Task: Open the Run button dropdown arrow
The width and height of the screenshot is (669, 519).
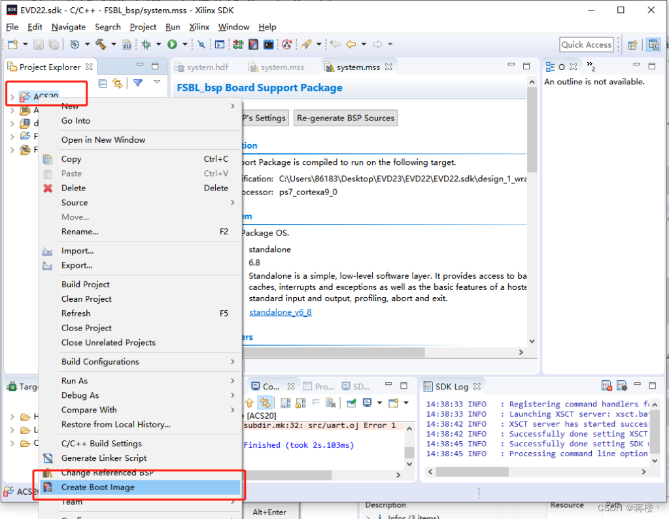Action: [x=184, y=44]
